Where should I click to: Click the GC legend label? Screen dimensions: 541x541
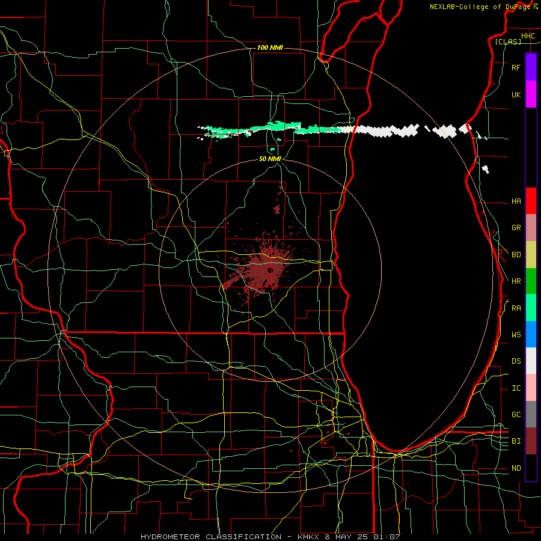click(516, 415)
